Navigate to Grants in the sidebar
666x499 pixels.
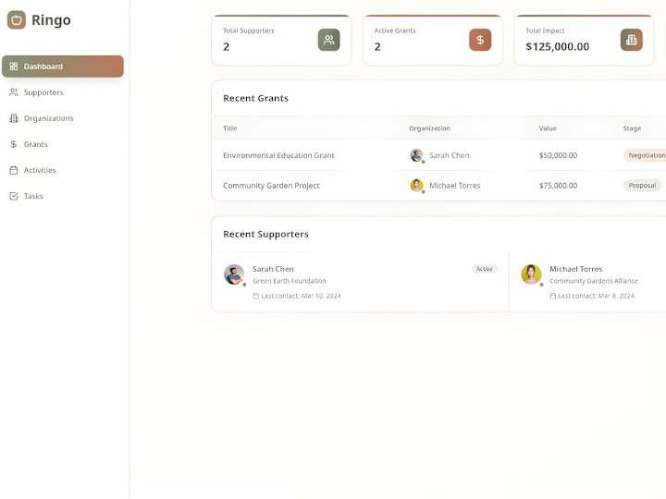coord(63,144)
